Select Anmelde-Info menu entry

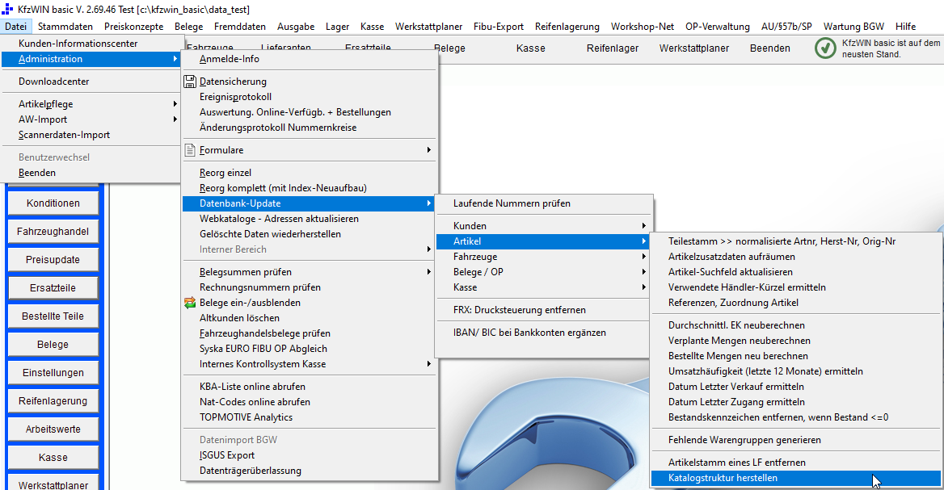pos(310,59)
